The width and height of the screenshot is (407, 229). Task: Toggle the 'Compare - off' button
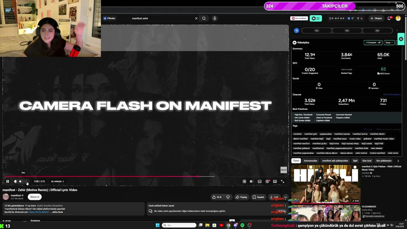(373, 43)
